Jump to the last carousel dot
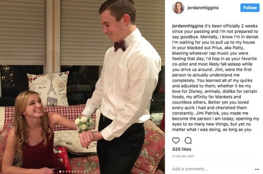Viewport: 263px width, 174px height. (x=88, y=172)
